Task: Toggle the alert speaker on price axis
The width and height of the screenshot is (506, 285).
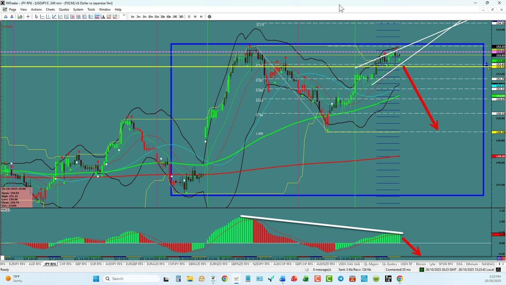Action: click(x=489, y=69)
